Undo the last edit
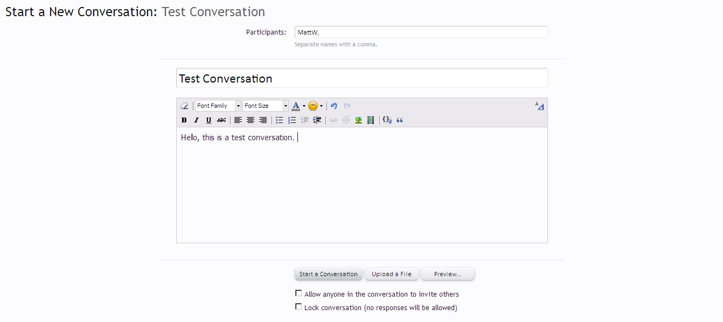Screen dimensions: 723x322 pos(334,106)
